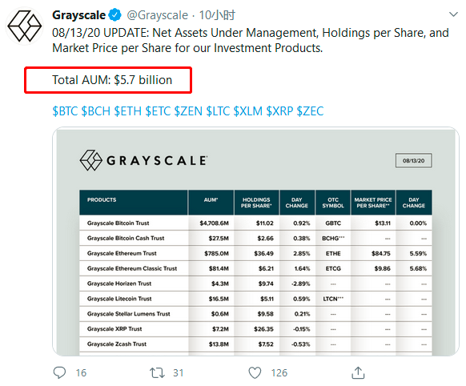The image size is (466, 386).
Task: Click the reply speech bubble icon
Action: pyautogui.click(x=59, y=372)
